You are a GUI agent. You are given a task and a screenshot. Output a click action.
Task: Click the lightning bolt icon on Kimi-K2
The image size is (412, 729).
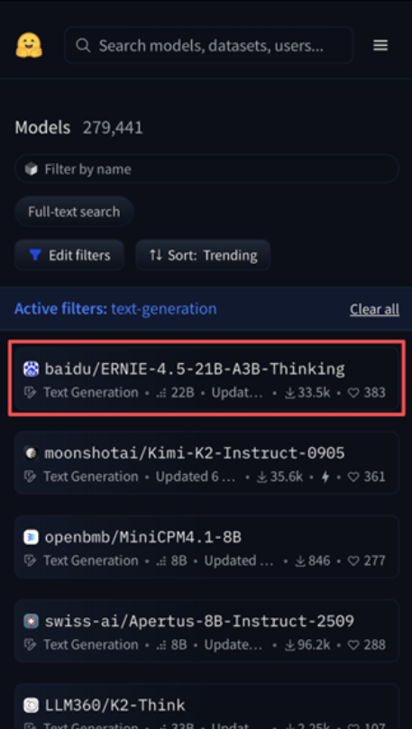pyautogui.click(x=325, y=477)
